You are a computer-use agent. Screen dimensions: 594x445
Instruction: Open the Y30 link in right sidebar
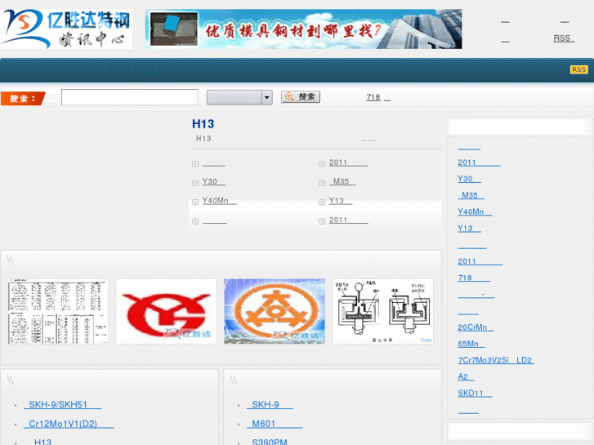pos(469,179)
